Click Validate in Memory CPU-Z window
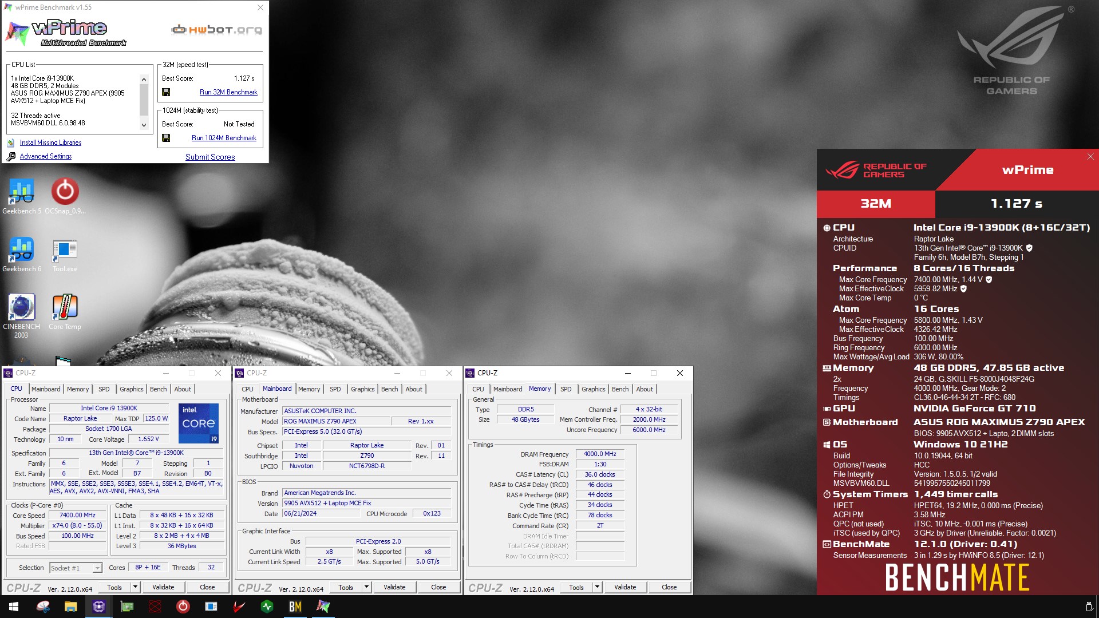1099x618 pixels. [x=625, y=587]
